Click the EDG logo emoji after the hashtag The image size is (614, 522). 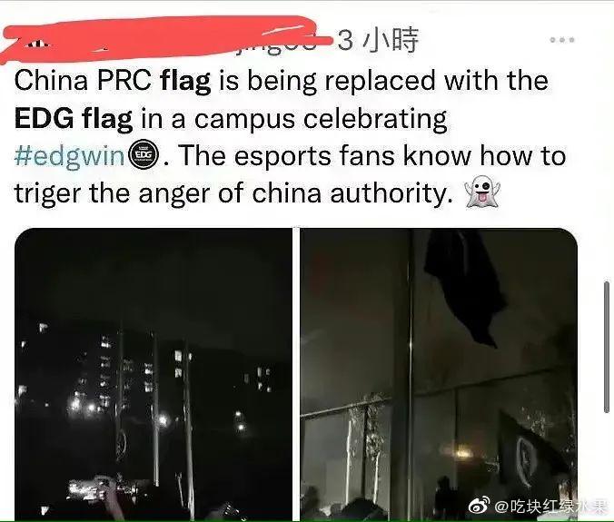pos(144,155)
